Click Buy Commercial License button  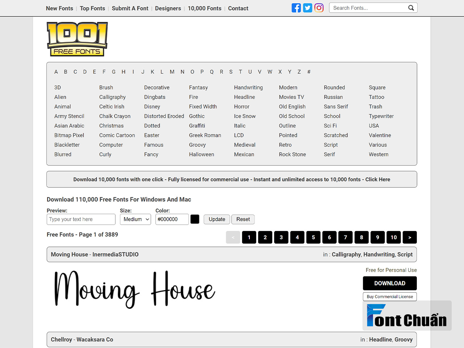[390, 297]
